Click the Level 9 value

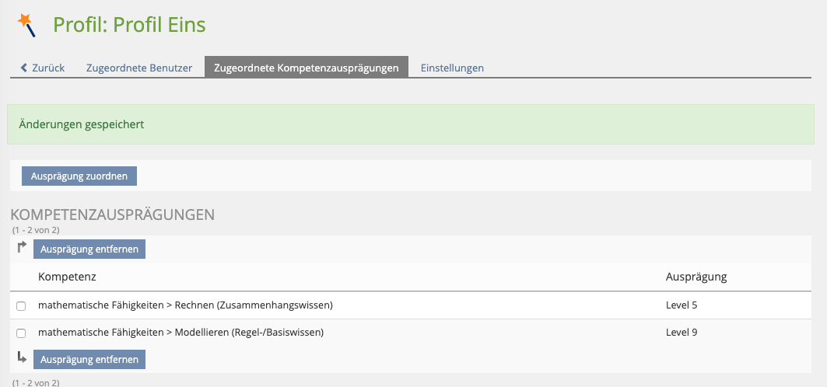[x=682, y=333]
